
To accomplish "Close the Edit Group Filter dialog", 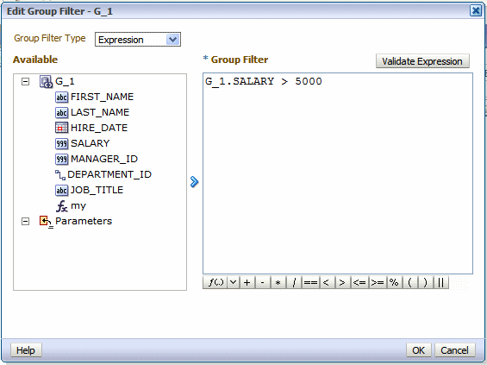I will [476, 11].
